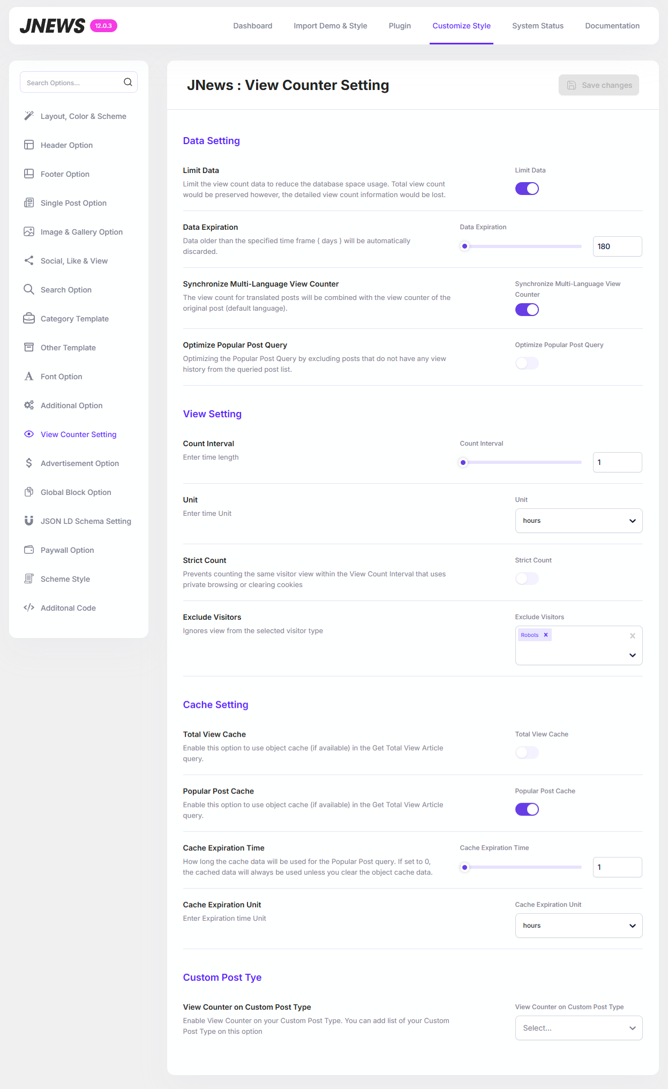The height and width of the screenshot is (1089, 668).
Task: Click the Count Interval slider handle
Action: click(463, 462)
